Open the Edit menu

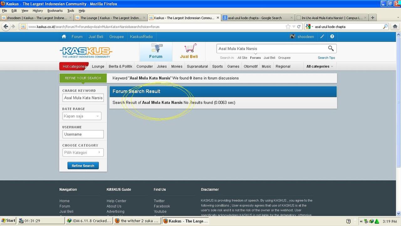[x=14, y=11]
